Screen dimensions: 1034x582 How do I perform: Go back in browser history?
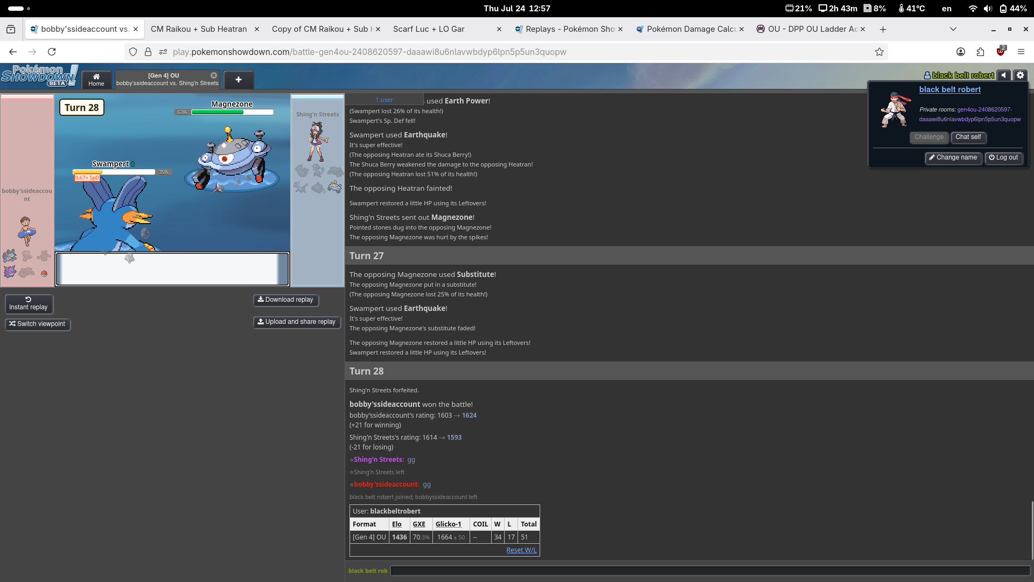[13, 52]
